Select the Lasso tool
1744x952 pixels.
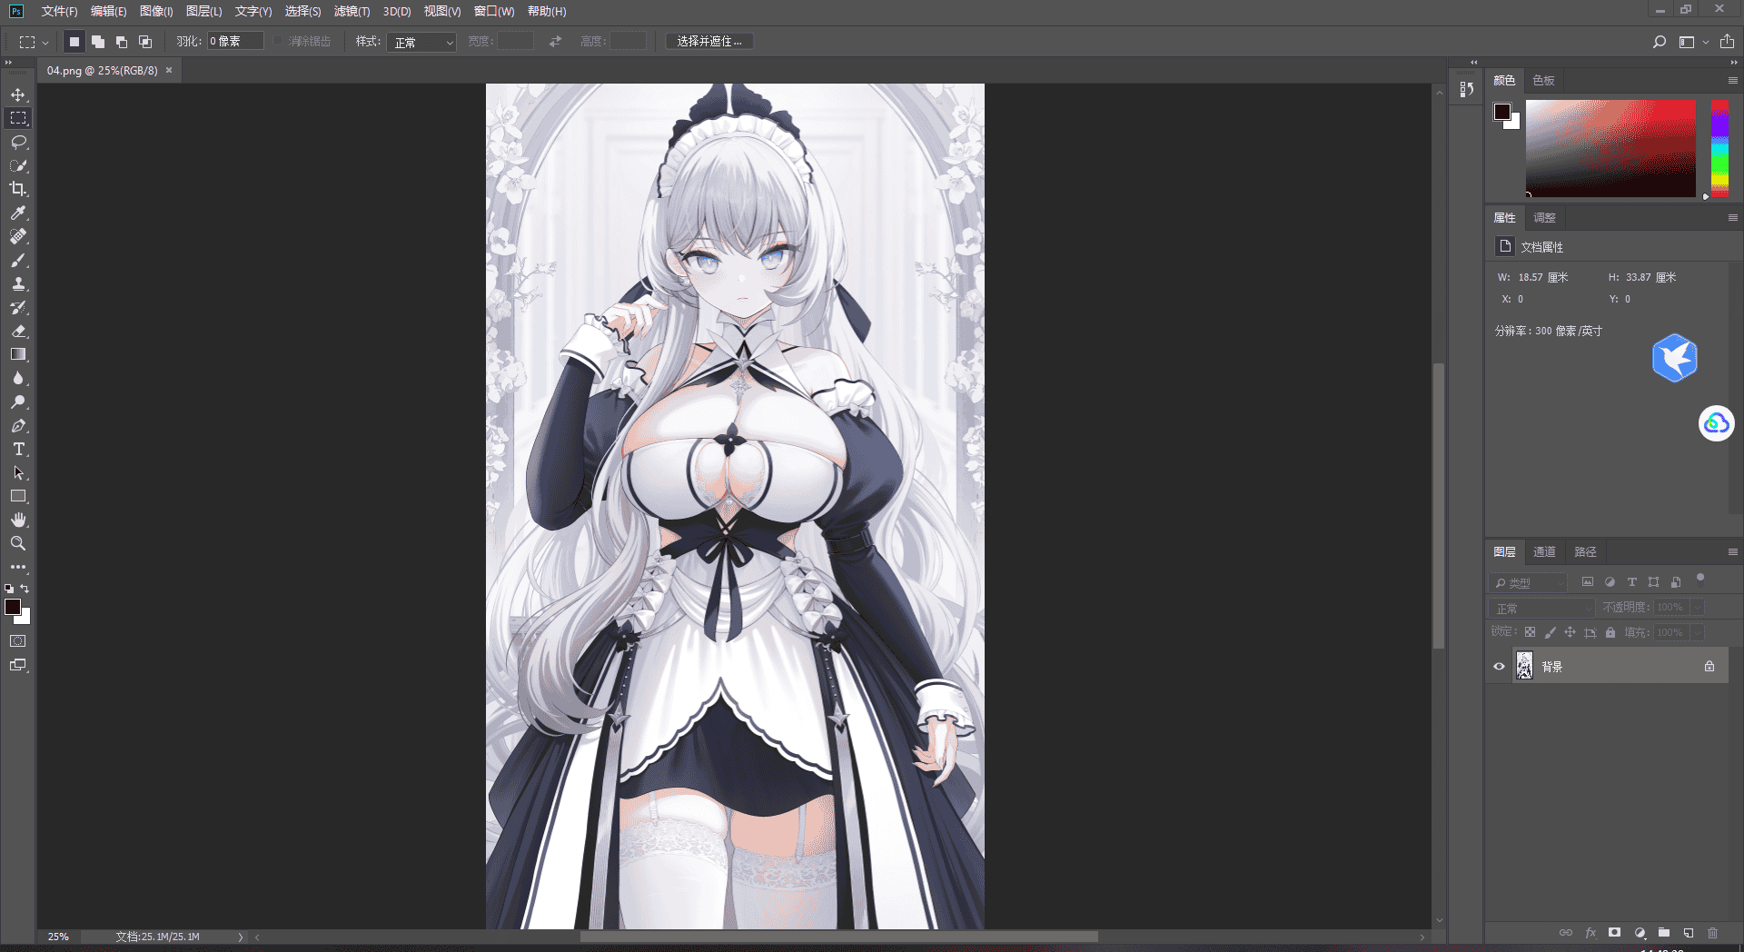[x=18, y=142]
